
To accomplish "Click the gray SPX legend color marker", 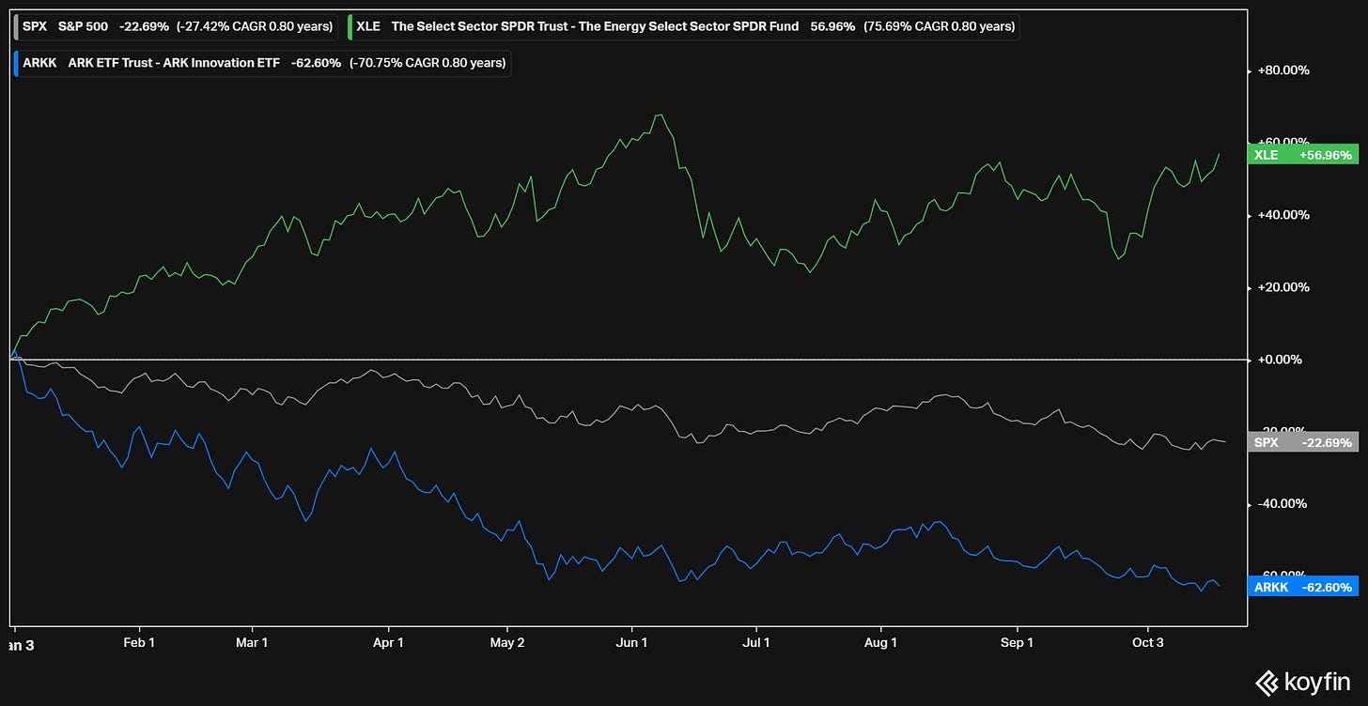I will 16,26.
